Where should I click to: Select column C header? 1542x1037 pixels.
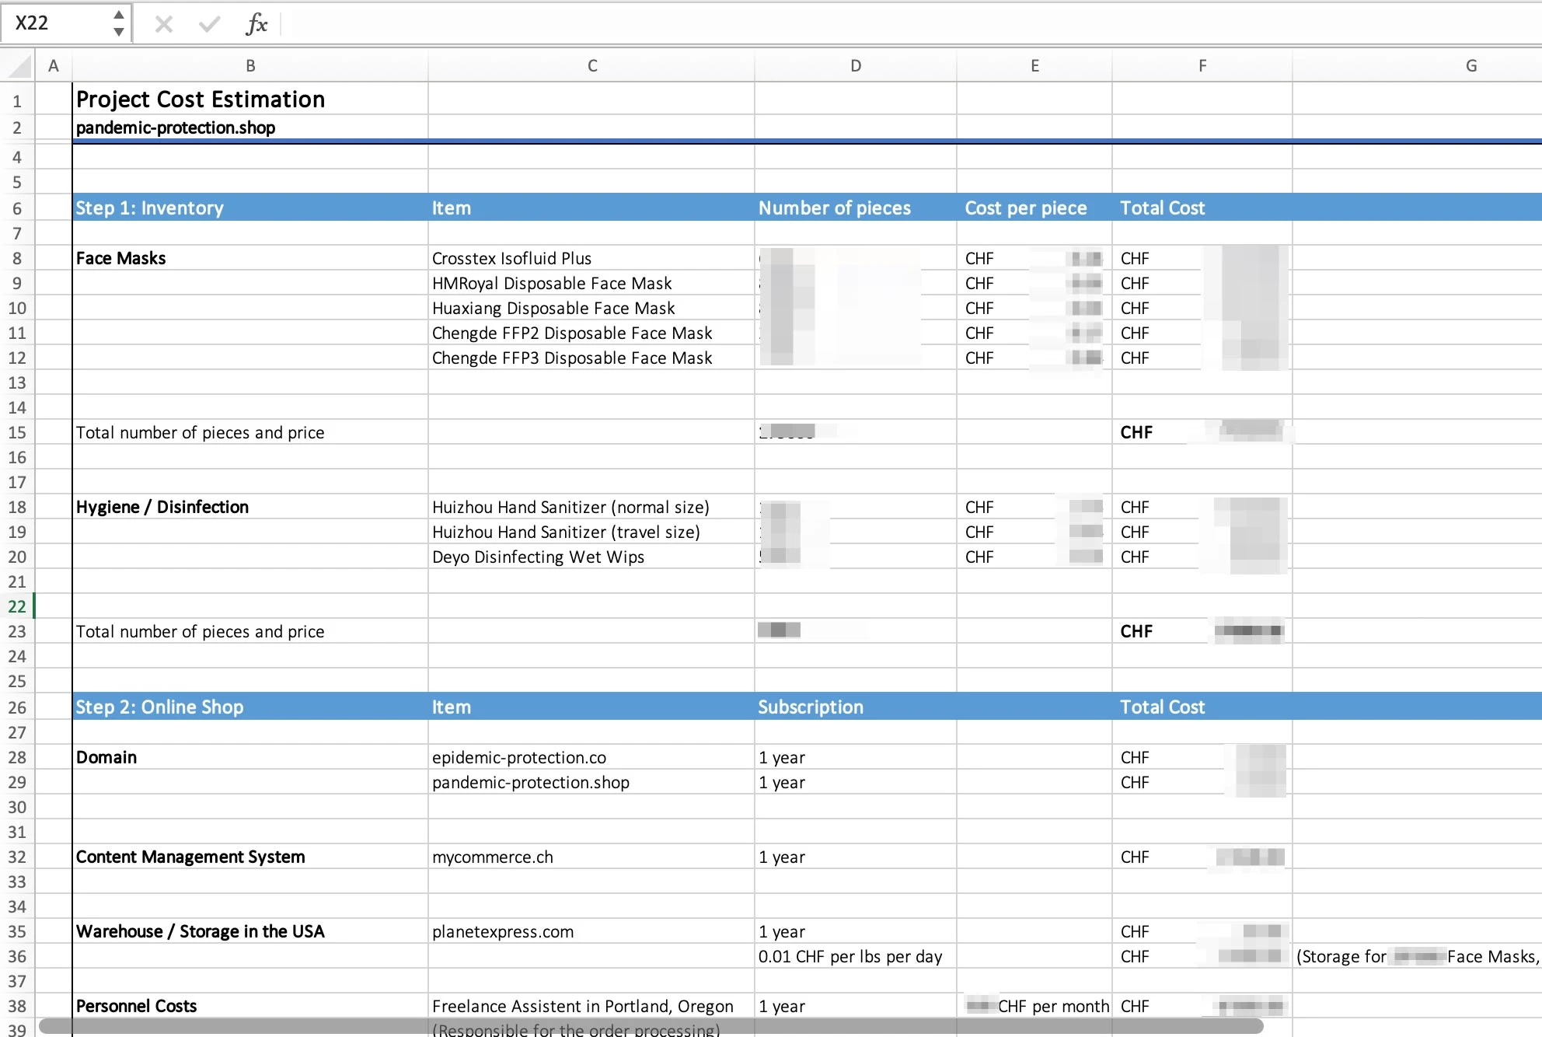(x=592, y=66)
